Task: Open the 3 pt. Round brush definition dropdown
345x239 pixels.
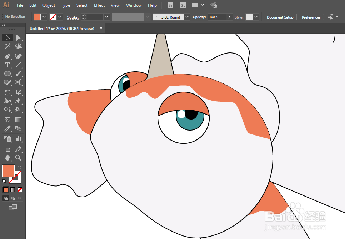Action: [187, 17]
